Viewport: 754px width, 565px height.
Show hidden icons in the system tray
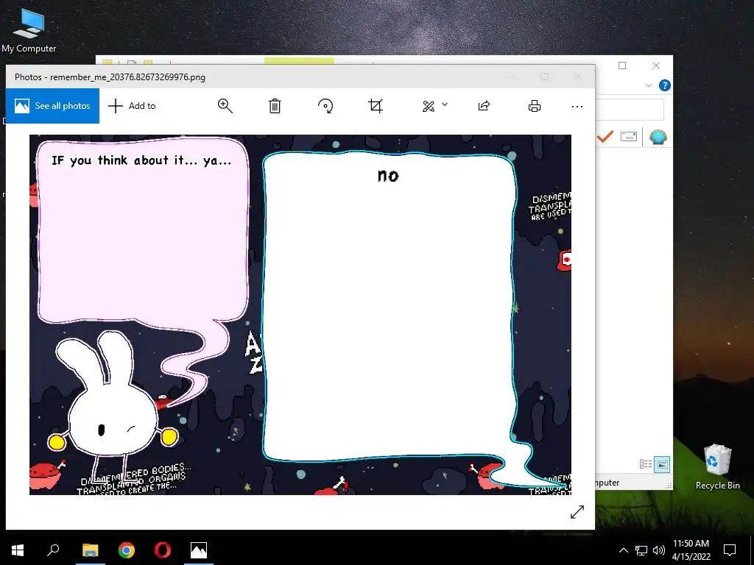pos(623,550)
